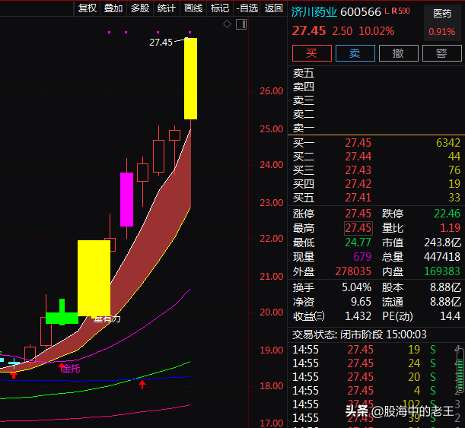
Task: Click the 市值 value 243.8亿
Action: click(x=442, y=243)
